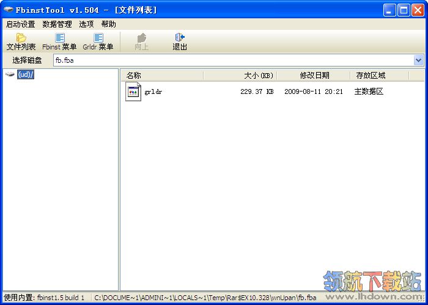
Task: Click the fb.fba disk selection field
Action: 234,60
